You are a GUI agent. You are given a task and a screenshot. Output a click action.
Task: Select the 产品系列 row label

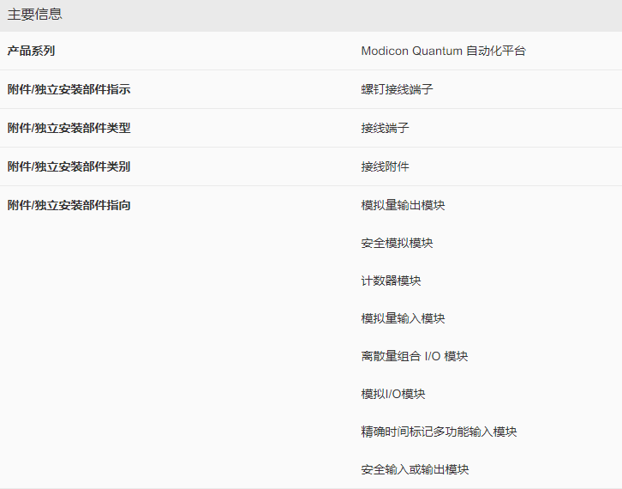coord(31,51)
